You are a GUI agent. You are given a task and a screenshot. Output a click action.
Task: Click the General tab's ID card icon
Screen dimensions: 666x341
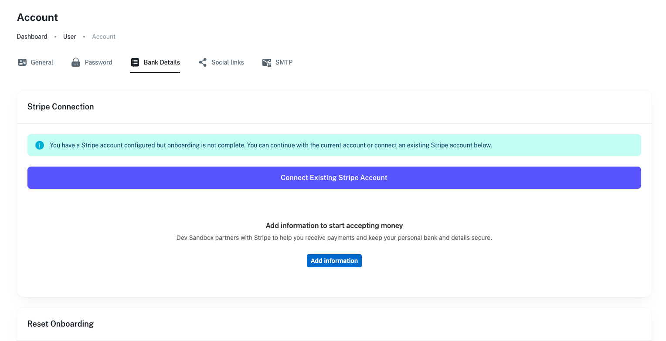click(22, 62)
